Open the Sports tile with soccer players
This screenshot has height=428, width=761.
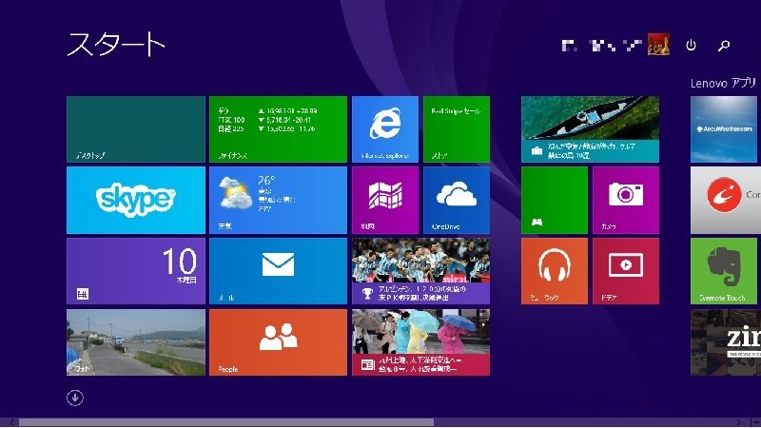point(420,271)
